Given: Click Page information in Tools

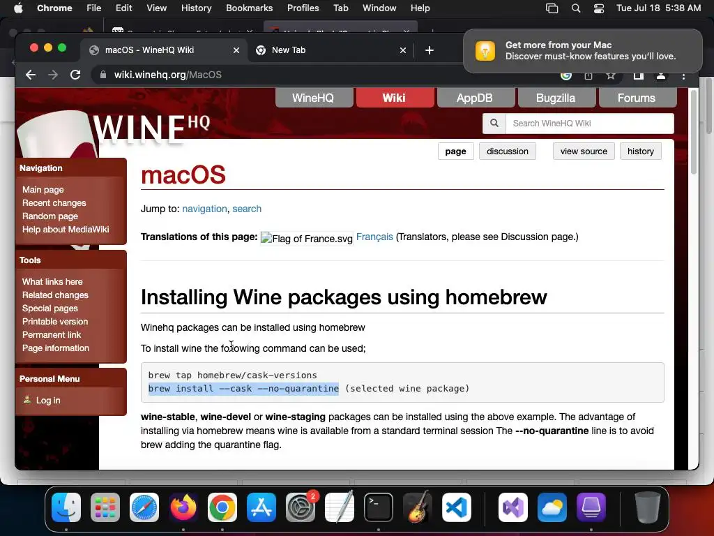Looking at the screenshot, I should [x=56, y=348].
